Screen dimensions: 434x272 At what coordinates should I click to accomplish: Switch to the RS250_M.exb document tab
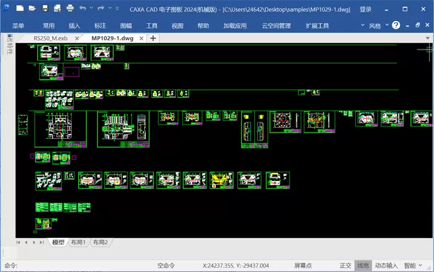(x=50, y=38)
